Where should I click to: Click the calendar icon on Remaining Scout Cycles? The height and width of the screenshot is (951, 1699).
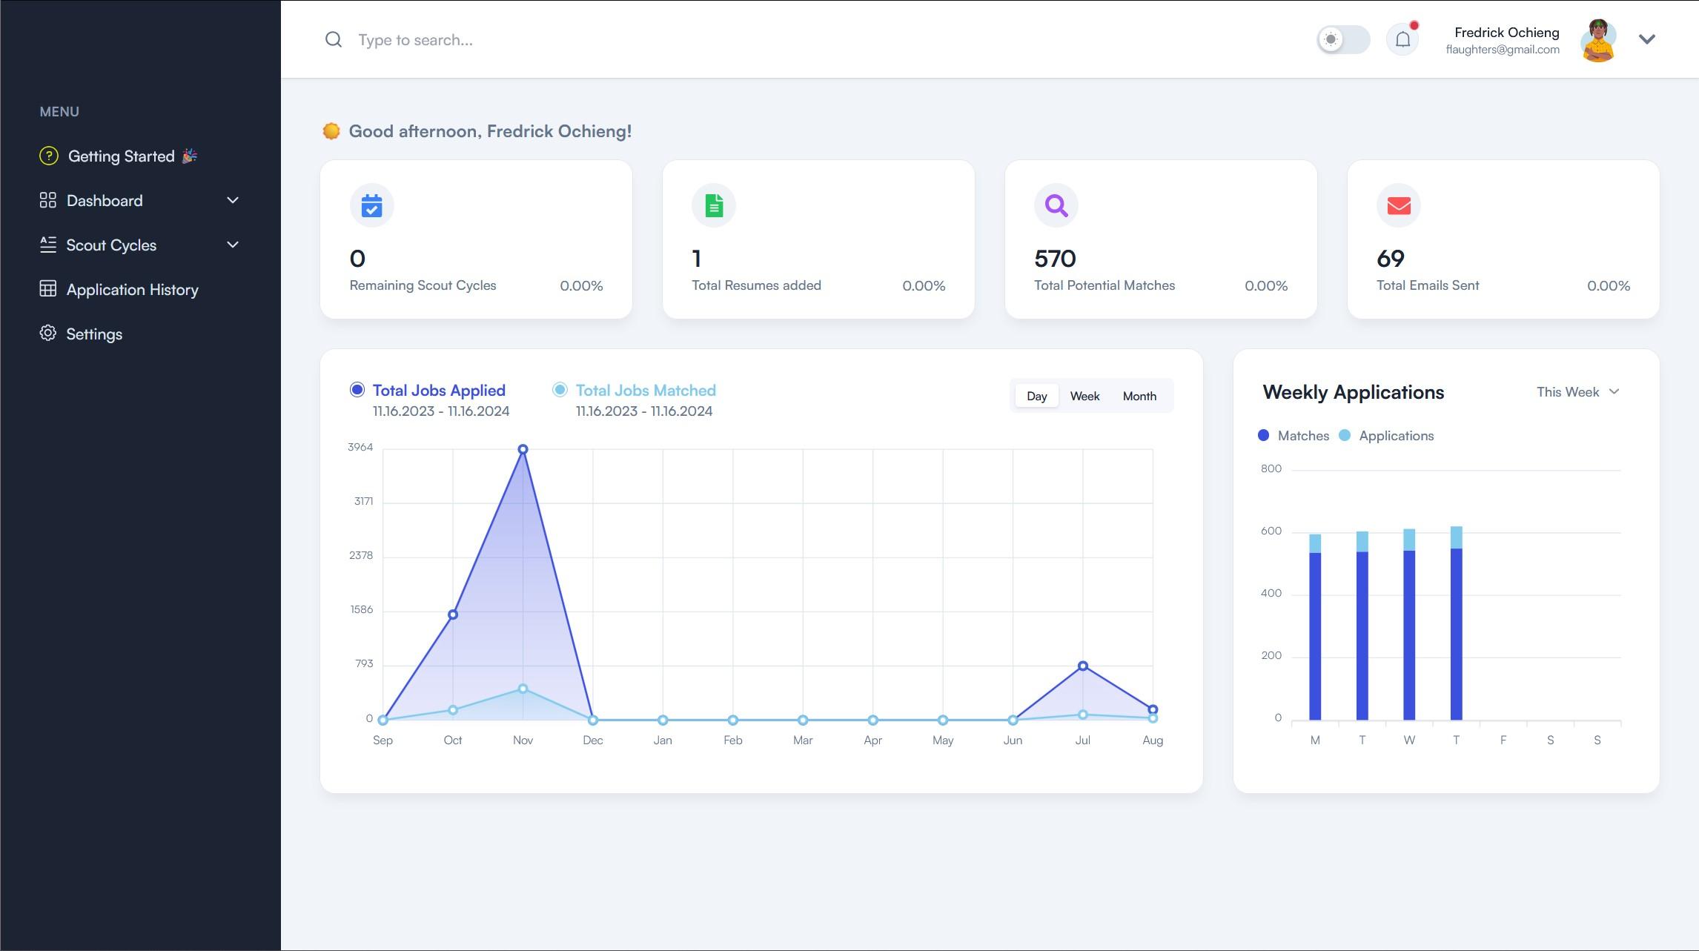(371, 205)
